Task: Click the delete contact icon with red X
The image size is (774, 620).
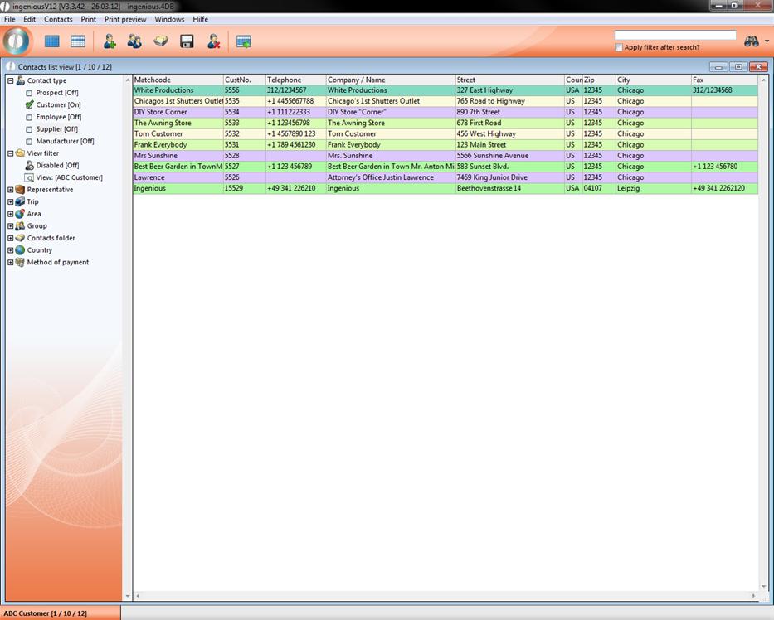Action: pos(213,41)
